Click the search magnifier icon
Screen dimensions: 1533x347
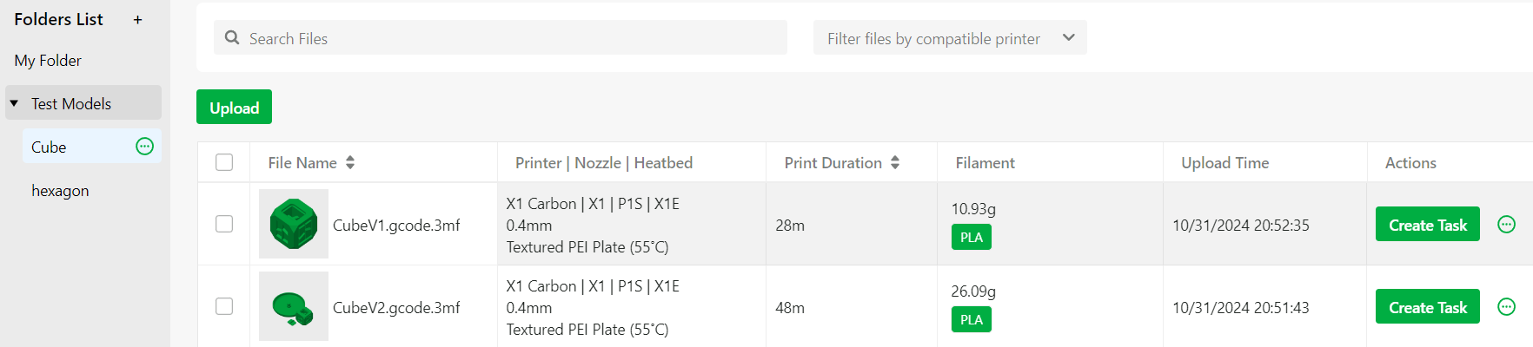232,38
